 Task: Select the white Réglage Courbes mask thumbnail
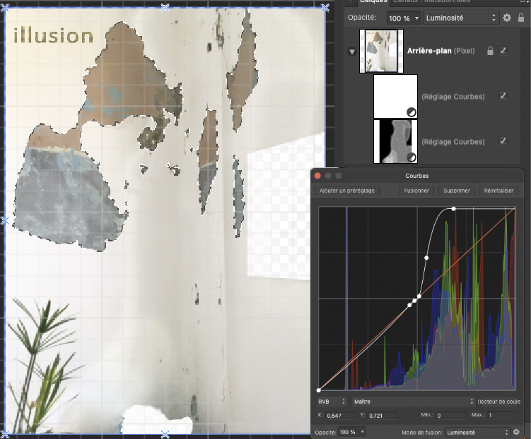point(395,96)
